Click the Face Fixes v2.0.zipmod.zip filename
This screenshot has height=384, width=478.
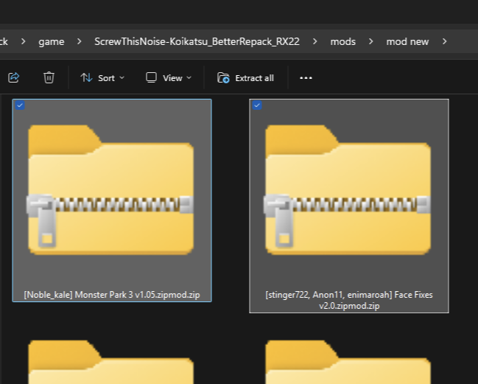[349, 300]
